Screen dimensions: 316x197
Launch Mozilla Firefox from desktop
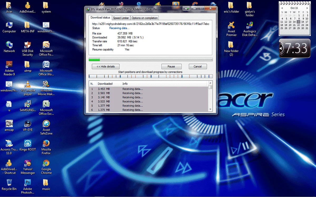coord(46,147)
